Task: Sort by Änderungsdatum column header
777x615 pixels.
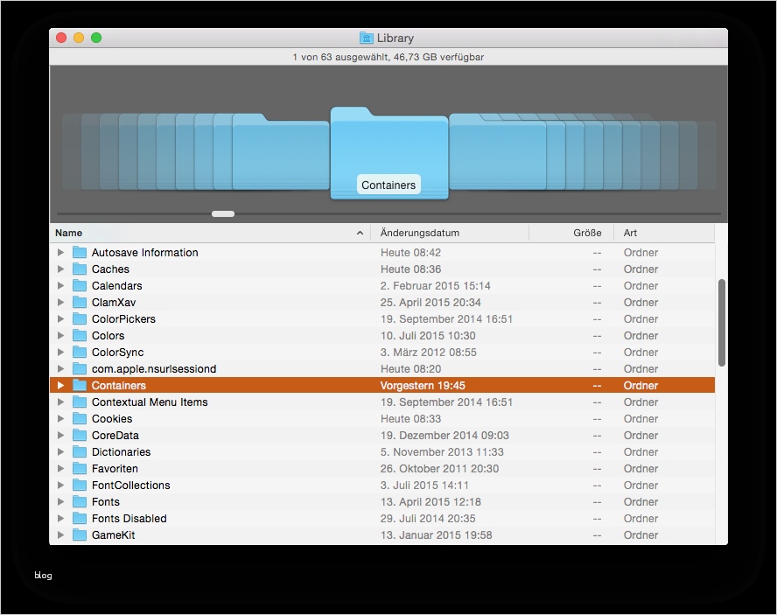Action: pos(450,233)
